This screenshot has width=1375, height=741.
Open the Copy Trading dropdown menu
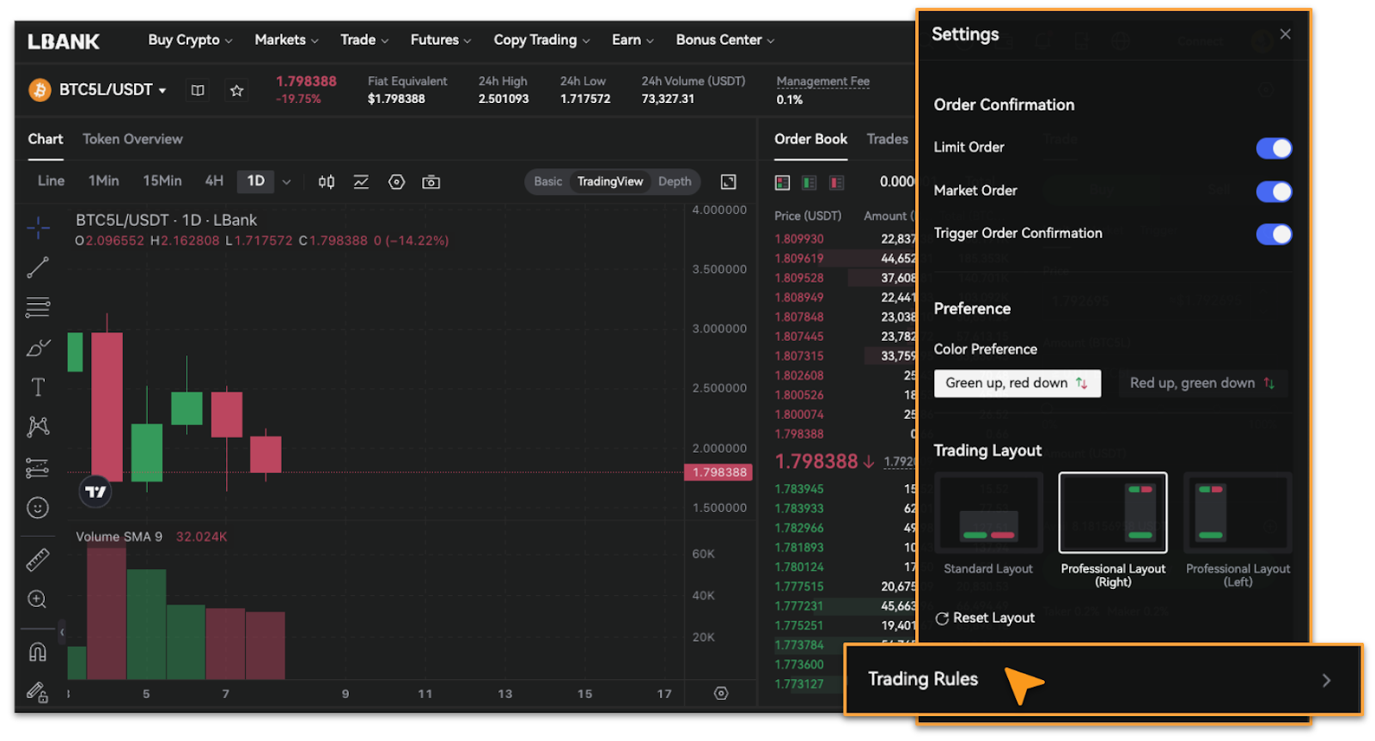tap(541, 40)
